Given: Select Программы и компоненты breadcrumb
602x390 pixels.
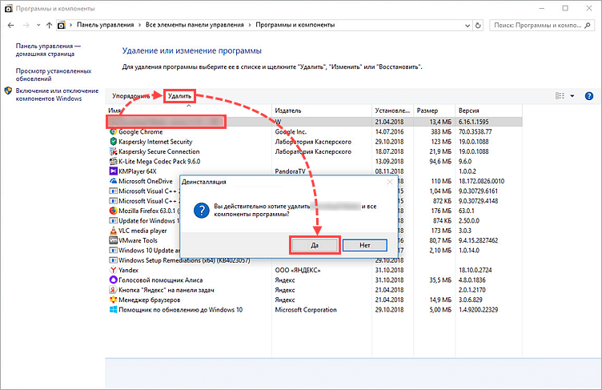Looking at the screenshot, I should (x=295, y=25).
